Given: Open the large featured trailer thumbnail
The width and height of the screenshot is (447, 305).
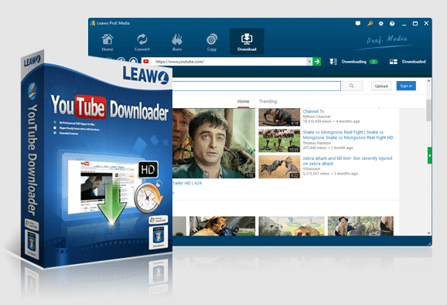Looking at the screenshot, I should pyautogui.click(x=213, y=143).
